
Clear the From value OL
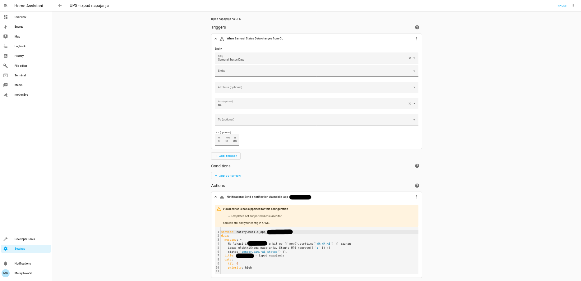410,104
